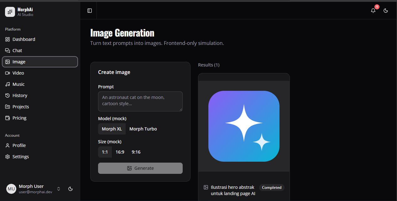
Task: Click the History clock icon
Action: (8, 96)
